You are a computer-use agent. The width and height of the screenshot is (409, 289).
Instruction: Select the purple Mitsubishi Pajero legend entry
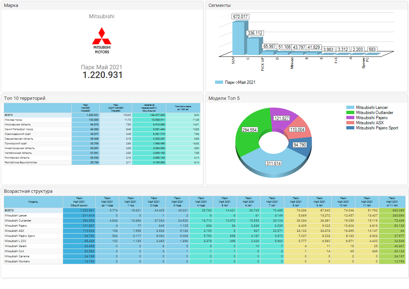(371, 118)
